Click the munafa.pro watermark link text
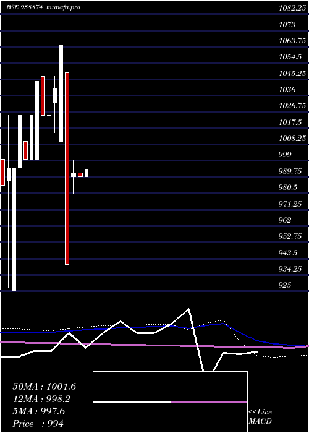The height and width of the screenshot is (433, 309). point(64,7)
